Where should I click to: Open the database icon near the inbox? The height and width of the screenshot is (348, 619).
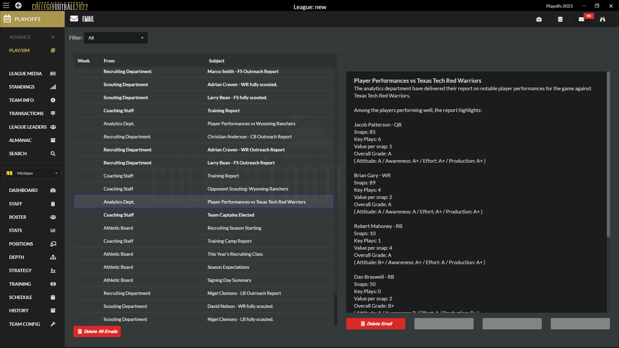[x=560, y=19]
